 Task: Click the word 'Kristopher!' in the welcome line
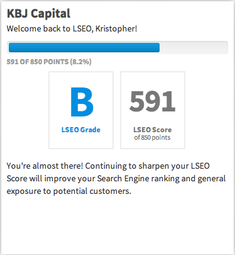coord(116,29)
